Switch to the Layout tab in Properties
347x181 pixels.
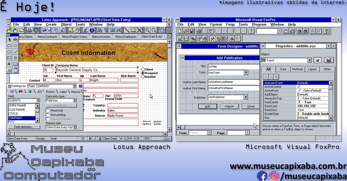[x=312, y=69]
